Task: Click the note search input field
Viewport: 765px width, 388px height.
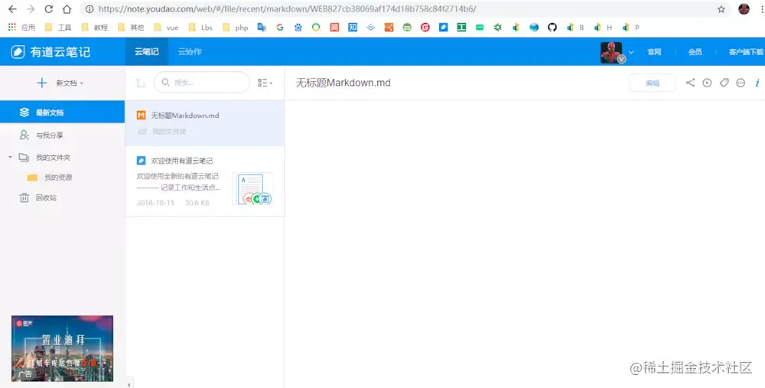Action: click(x=202, y=83)
